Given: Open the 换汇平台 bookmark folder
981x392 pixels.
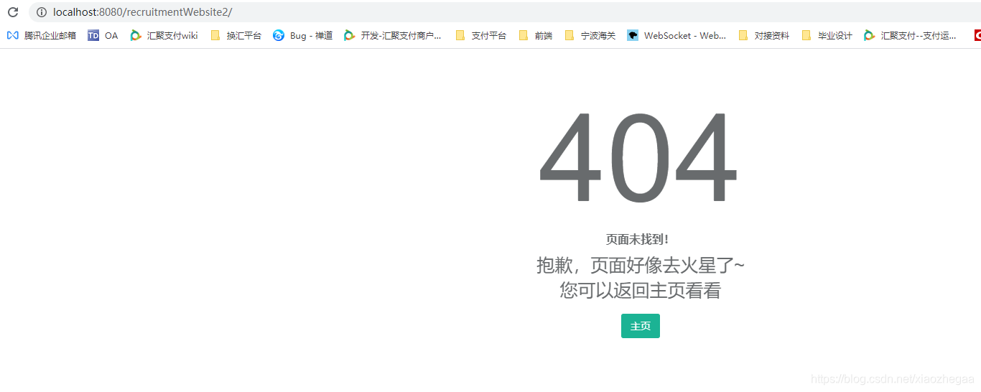Looking at the screenshot, I should click(236, 35).
